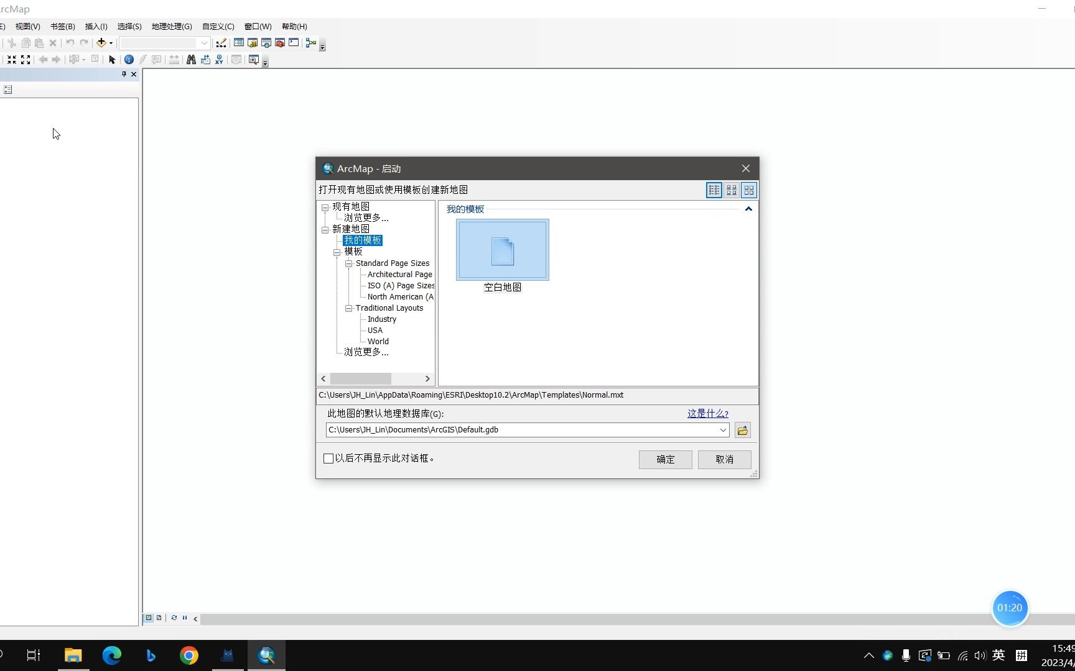This screenshot has height=671, width=1075.
Task: Open default geodatabase path dropdown
Action: coord(723,430)
